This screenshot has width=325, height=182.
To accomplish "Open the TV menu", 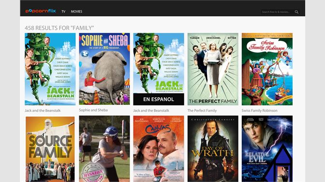I will (63, 12).
